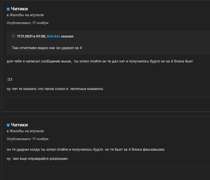This screenshot has height=180, width=210.
Task: Click the word "сказал:" in the quote header
Action: (67, 36)
